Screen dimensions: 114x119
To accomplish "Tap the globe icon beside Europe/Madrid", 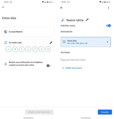I will pyautogui.click(x=6, y=32).
